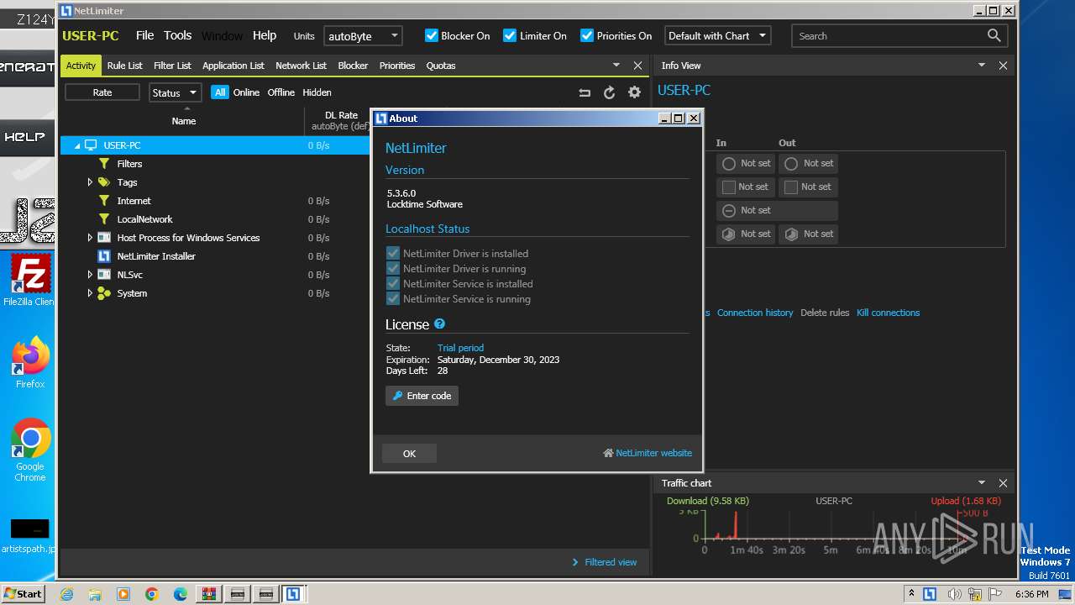Click the Connection history link
Screen dimensions: 1075x605
coord(755,313)
